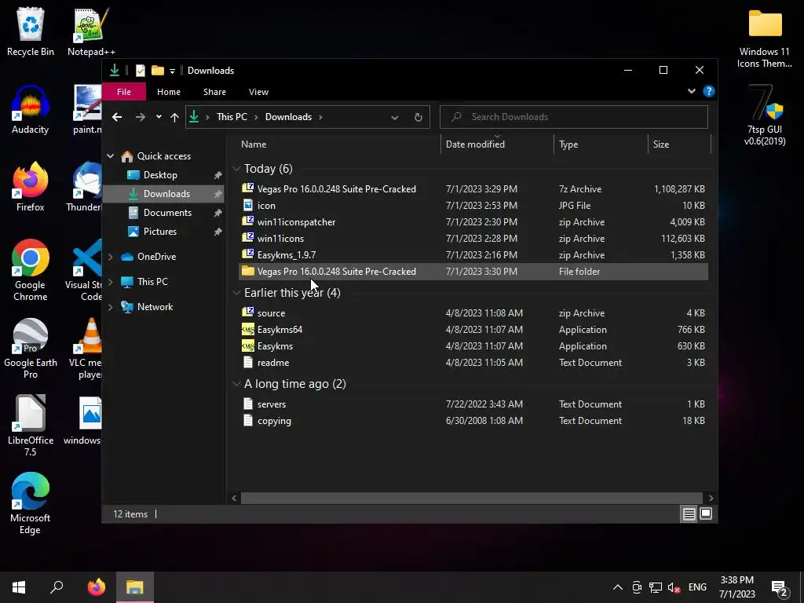Show hidden system tray icons
Screen dimensions: 804x603
[618, 587]
